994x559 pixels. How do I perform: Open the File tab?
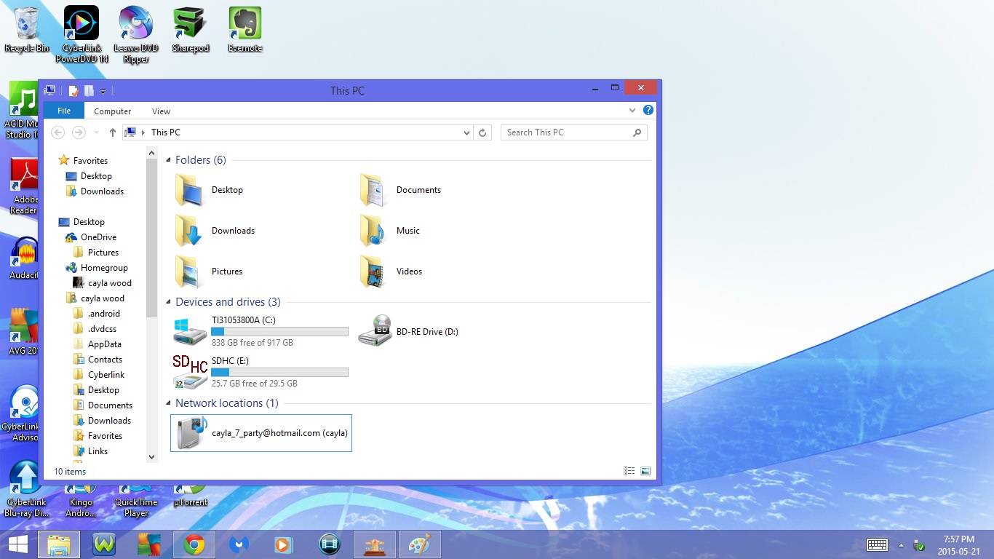(64, 111)
